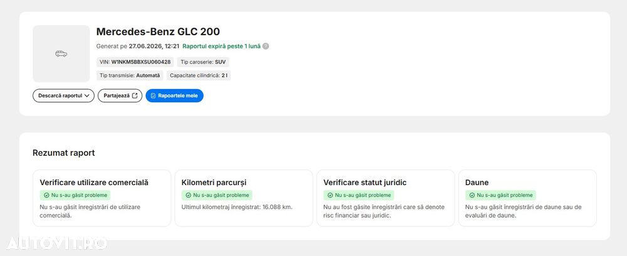Click the Partajează share button

click(120, 95)
